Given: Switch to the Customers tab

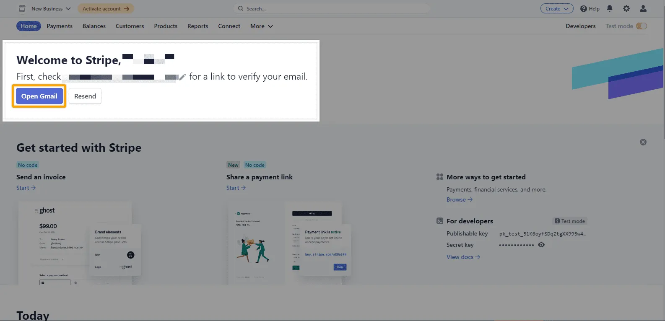Looking at the screenshot, I should pos(130,26).
